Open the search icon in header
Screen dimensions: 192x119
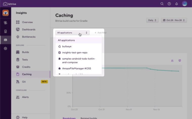pos(162,4)
